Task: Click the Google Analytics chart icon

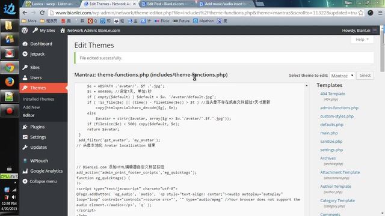Action: pos(25,171)
